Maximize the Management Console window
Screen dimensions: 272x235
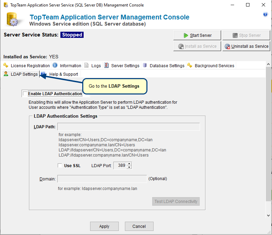(248, 5)
